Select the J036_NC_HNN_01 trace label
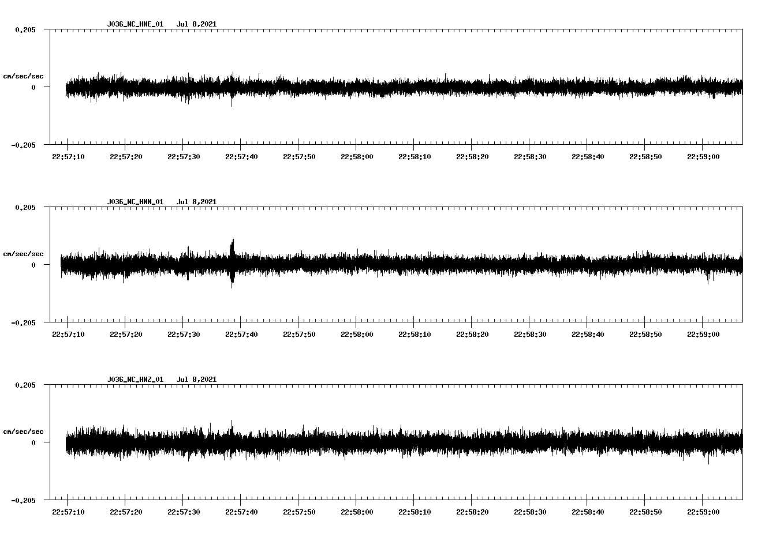The image size is (784, 533). pos(135,202)
